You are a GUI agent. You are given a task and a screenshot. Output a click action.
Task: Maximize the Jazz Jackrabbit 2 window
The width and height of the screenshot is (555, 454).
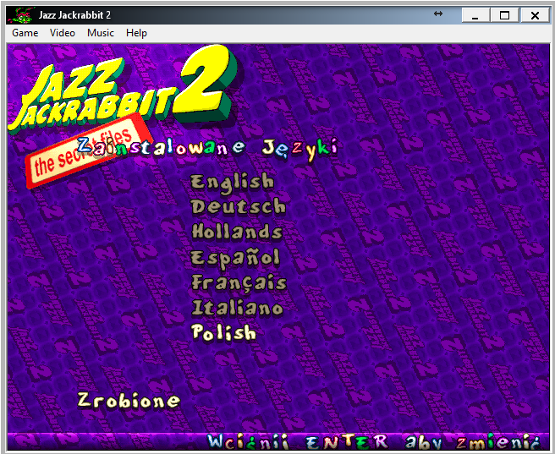pyautogui.click(x=504, y=15)
